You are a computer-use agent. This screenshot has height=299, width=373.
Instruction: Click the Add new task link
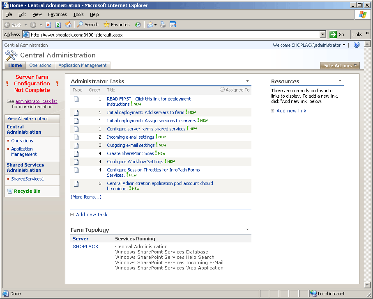tap(92, 215)
